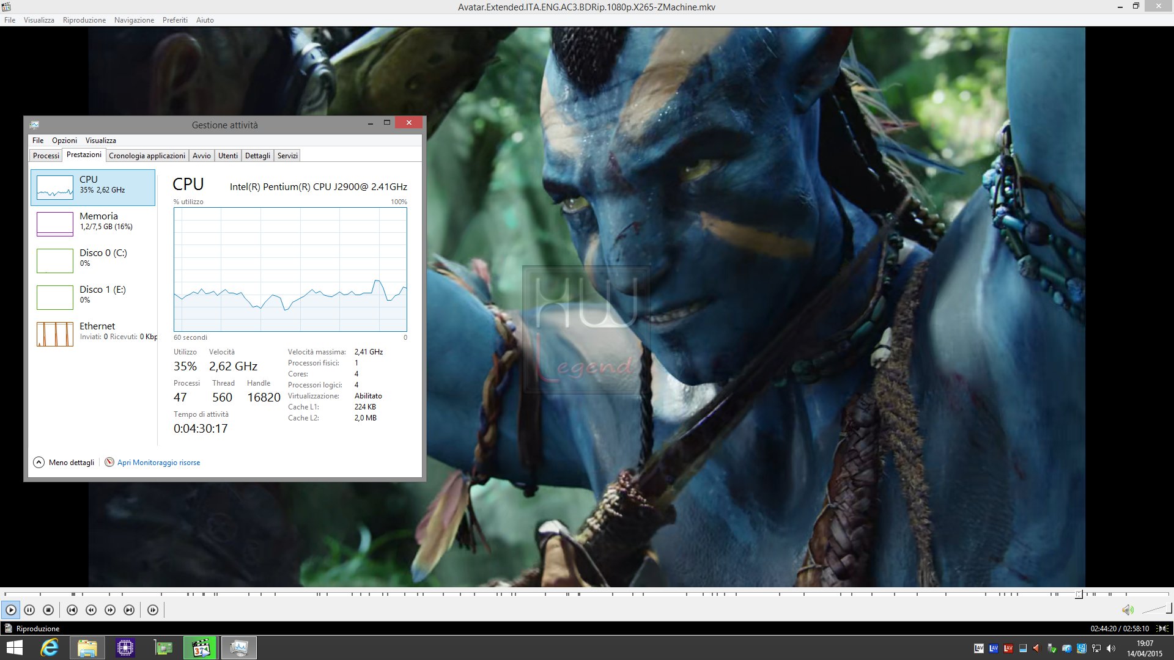Click the blue disc drive tray icon
This screenshot has height=660, width=1174.
coord(1067,648)
